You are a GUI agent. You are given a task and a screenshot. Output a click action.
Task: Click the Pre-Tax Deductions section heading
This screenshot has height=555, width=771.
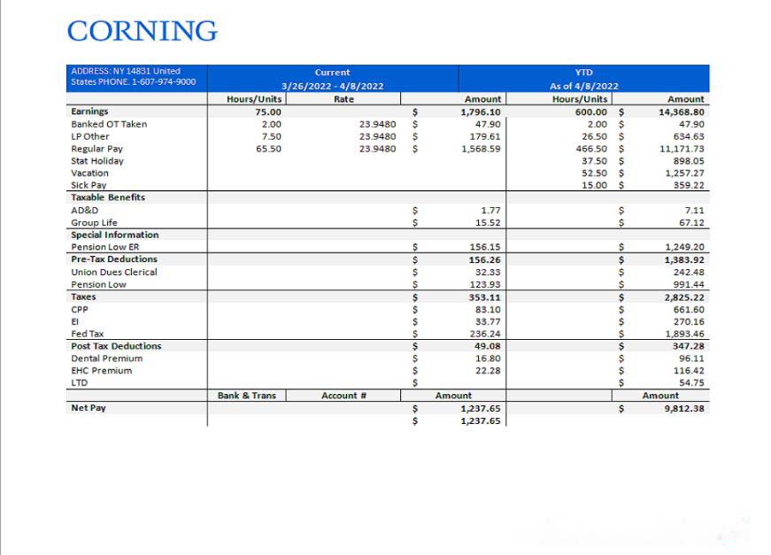click(x=114, y=259)
